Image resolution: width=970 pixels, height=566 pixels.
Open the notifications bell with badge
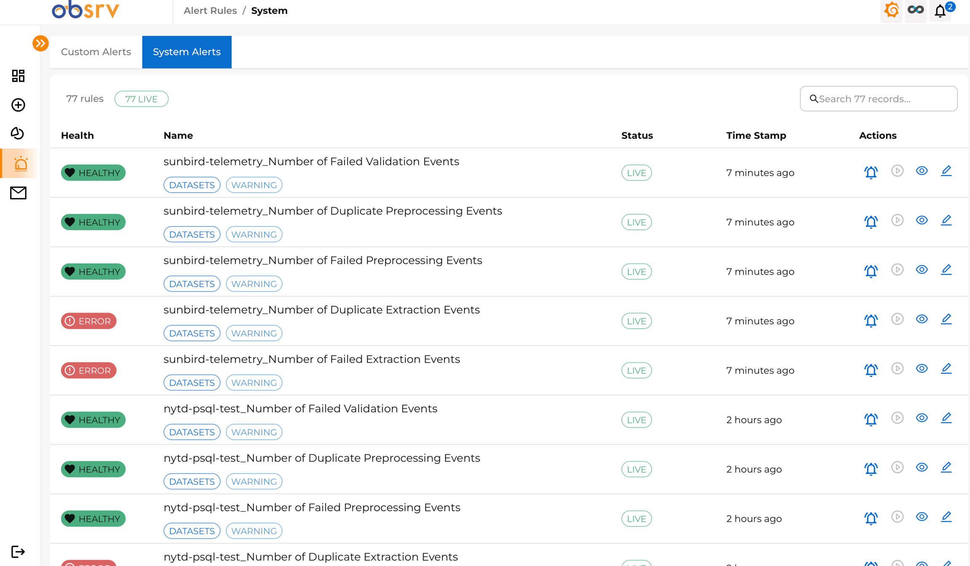pos(941,11)
